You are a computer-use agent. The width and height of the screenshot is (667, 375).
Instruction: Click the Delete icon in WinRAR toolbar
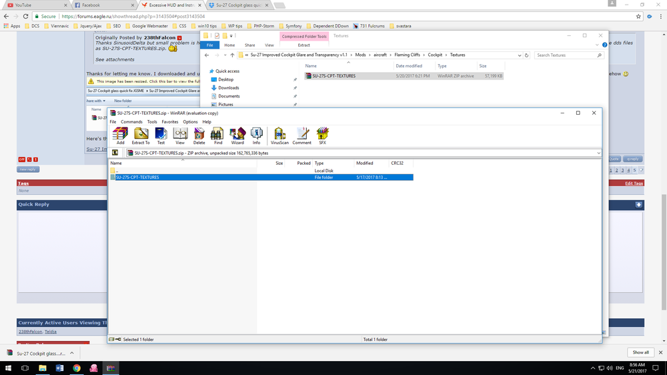pos(199,136)
